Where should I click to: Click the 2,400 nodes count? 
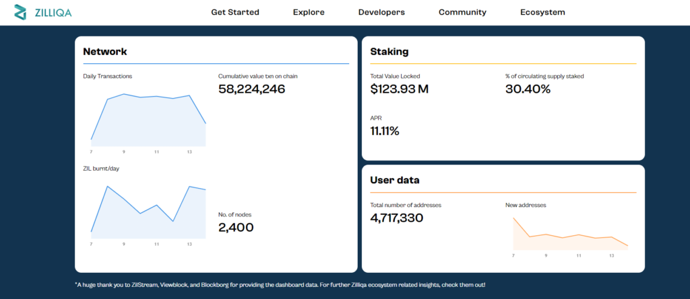tap(236, 227)
